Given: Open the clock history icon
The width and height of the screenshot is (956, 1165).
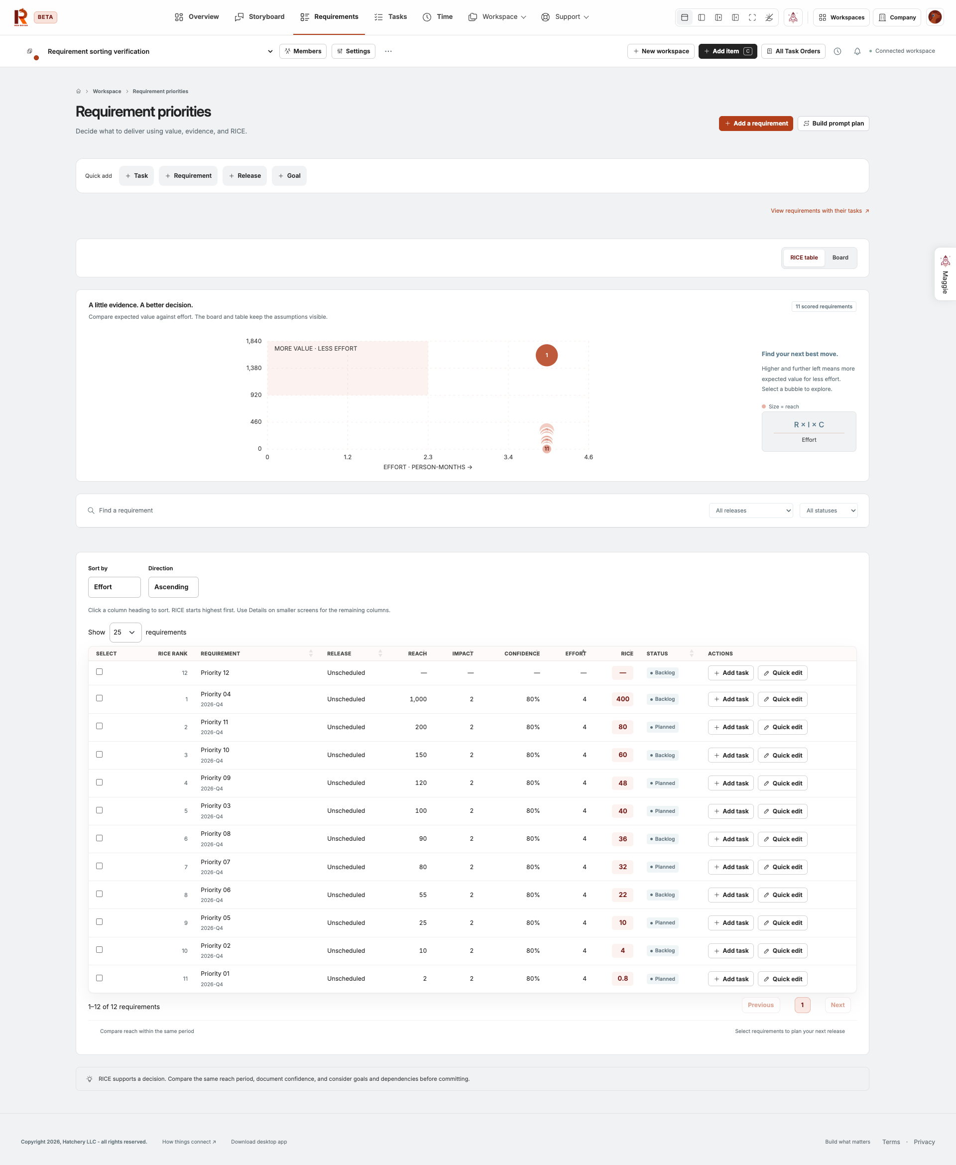Looking at the screenshot, I should [x=837, y=51].
